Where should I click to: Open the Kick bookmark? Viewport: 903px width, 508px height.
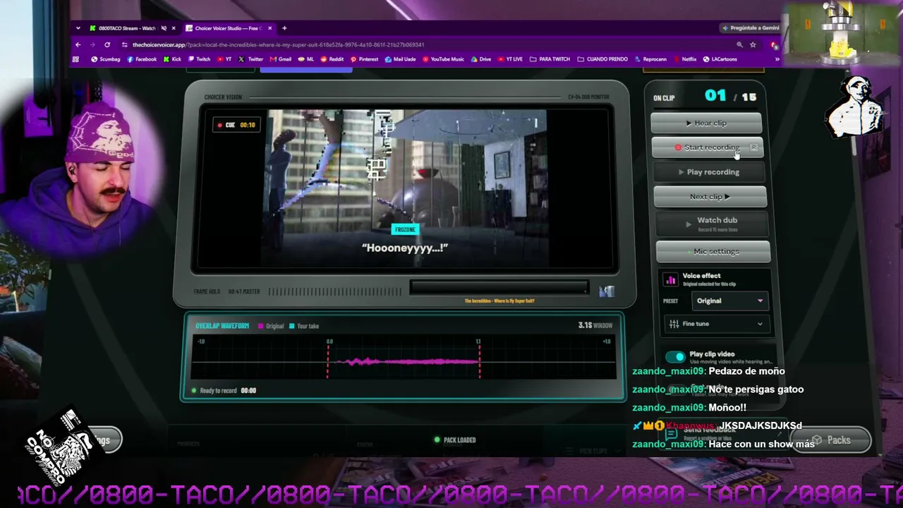tap(172, 59)
